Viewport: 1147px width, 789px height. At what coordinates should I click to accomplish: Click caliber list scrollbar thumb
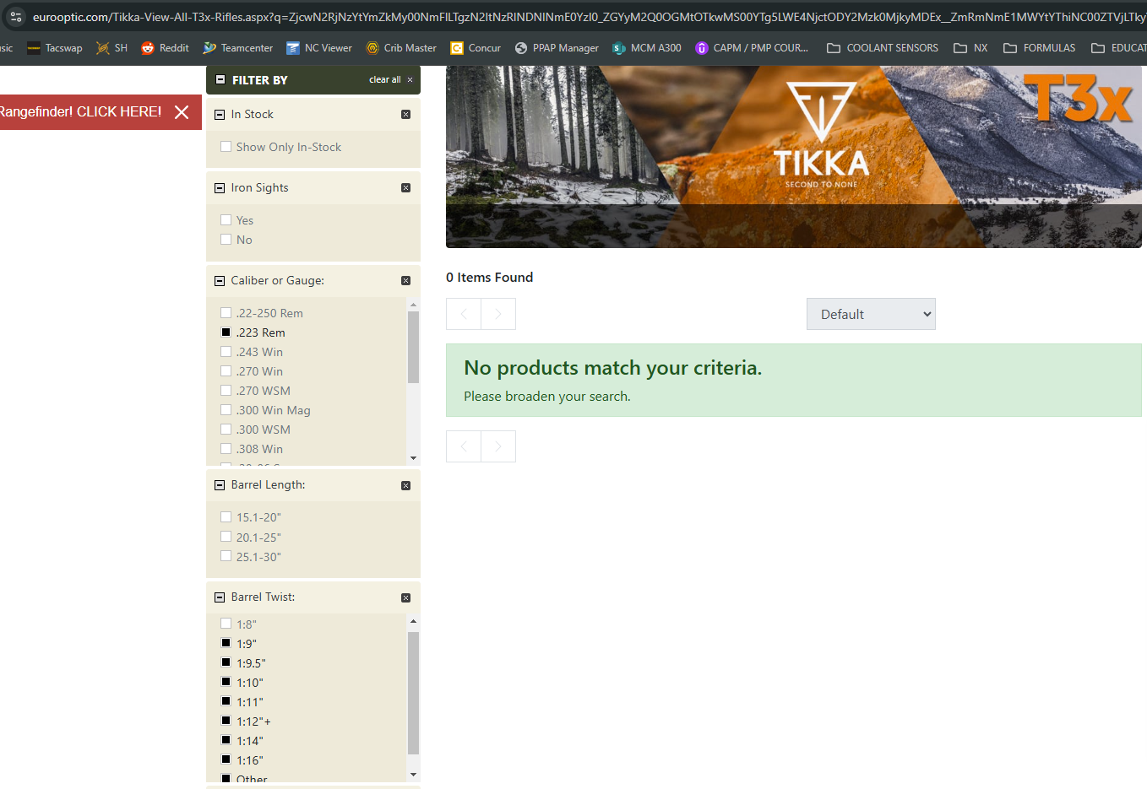[x=413, y=347]
